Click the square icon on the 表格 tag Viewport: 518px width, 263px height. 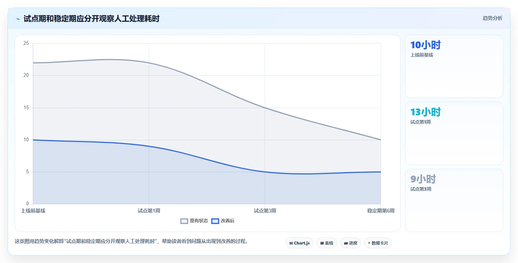(322, 243)
